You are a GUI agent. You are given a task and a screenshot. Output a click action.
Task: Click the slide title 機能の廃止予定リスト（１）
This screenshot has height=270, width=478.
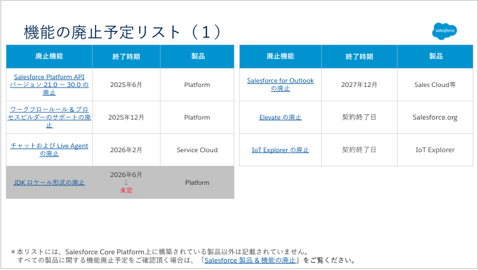click(123, 32)
